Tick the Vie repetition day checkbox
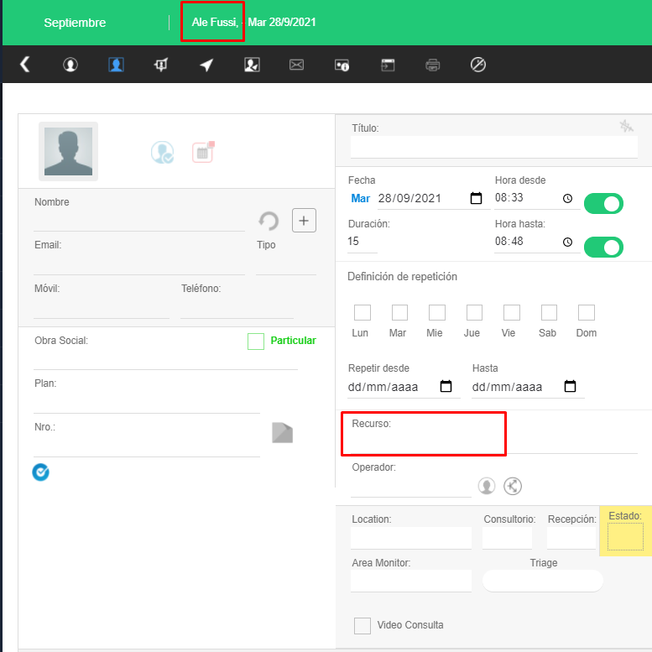Screen dimensions: 652x652 511,312
